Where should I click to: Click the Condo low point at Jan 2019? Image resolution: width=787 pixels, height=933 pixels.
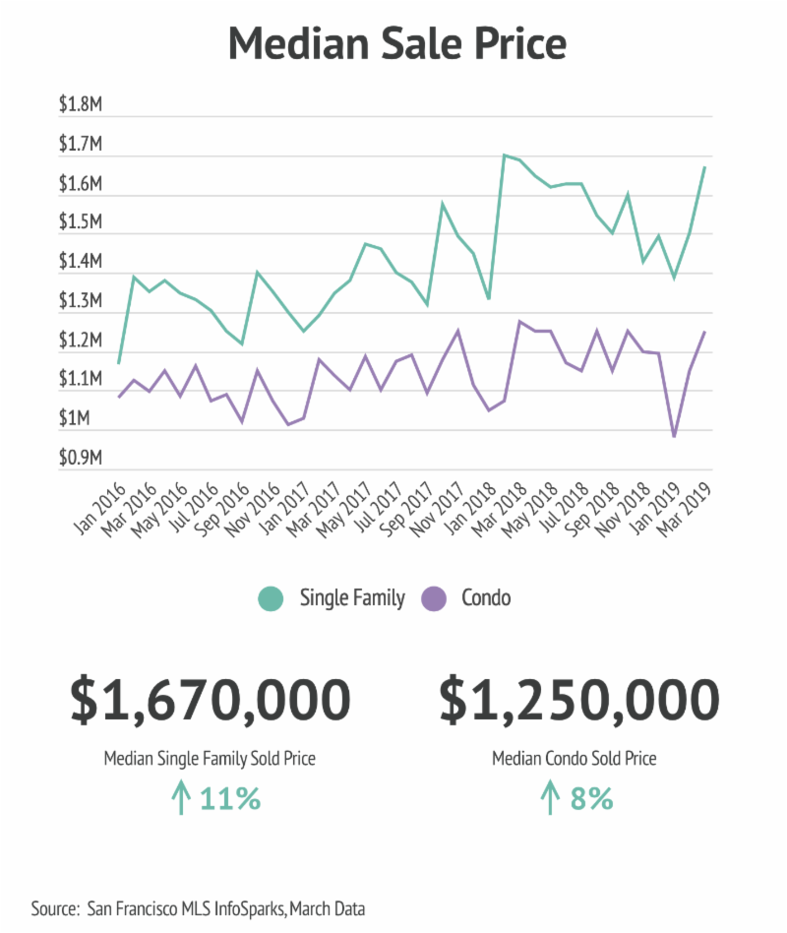(x=674, y=436)
